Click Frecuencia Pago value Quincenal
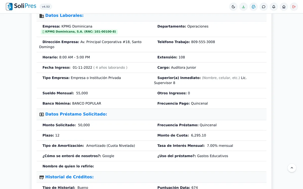The width and height of the screenshot is (303, 189). pos(199,104)
